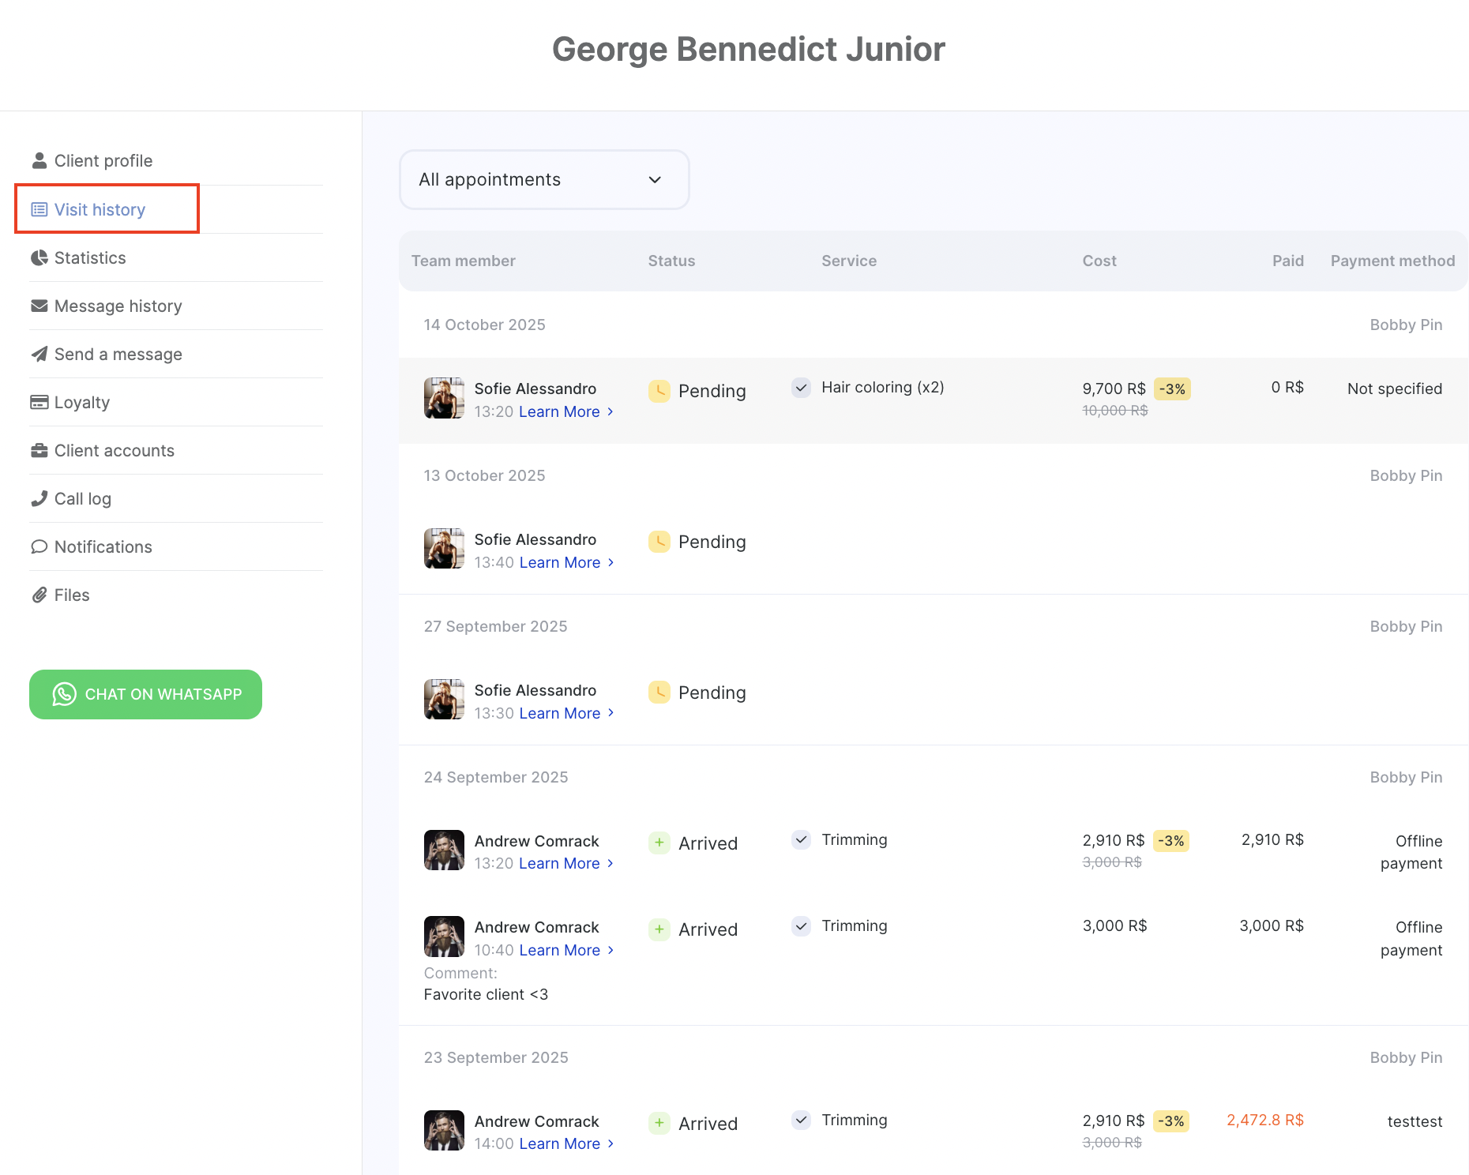
Task: Select Visit history in sidebar
Action: (x=100, y=209)
